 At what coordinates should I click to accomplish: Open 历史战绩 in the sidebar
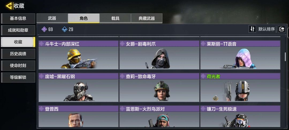[x=18, y=53]
